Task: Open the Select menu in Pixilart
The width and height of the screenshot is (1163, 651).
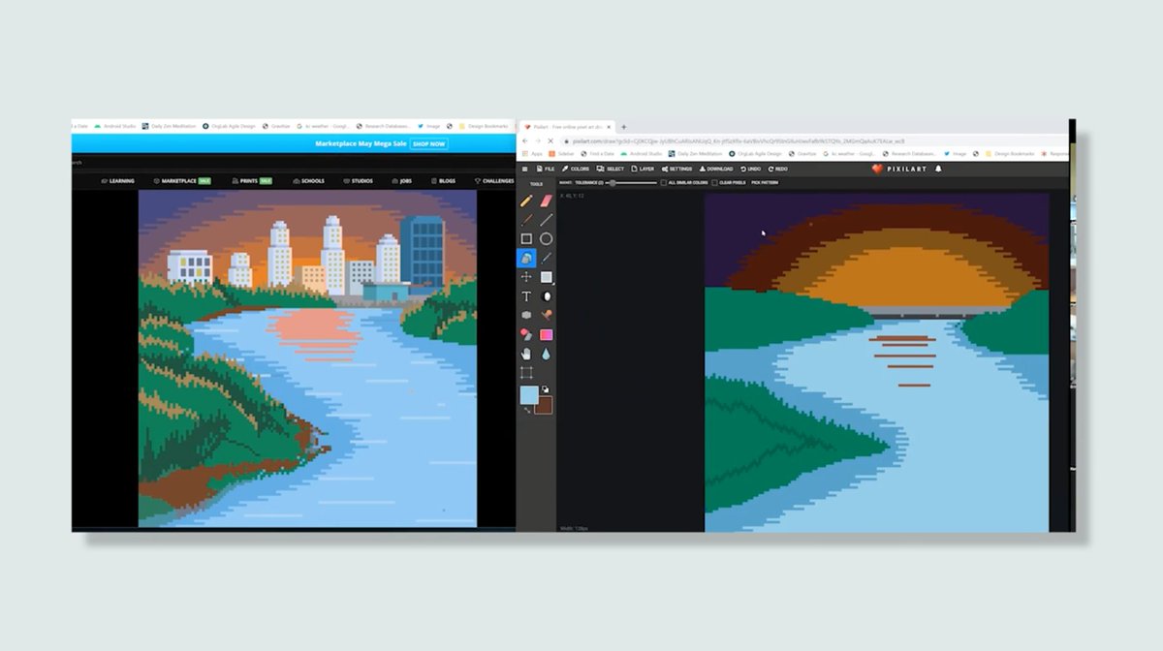Action: pyautogui.click(x=611, y=169)
